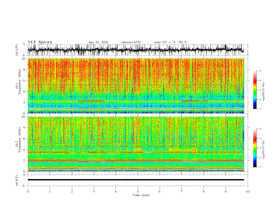
Task: Click the "-4" tick on the lower color bar
Action: [x=260, y=138]
